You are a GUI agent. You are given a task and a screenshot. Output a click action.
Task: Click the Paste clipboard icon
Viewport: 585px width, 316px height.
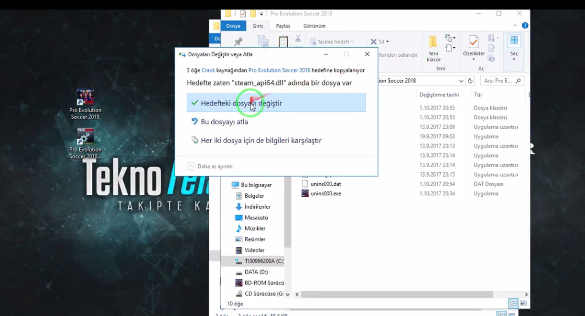point(283,42)
